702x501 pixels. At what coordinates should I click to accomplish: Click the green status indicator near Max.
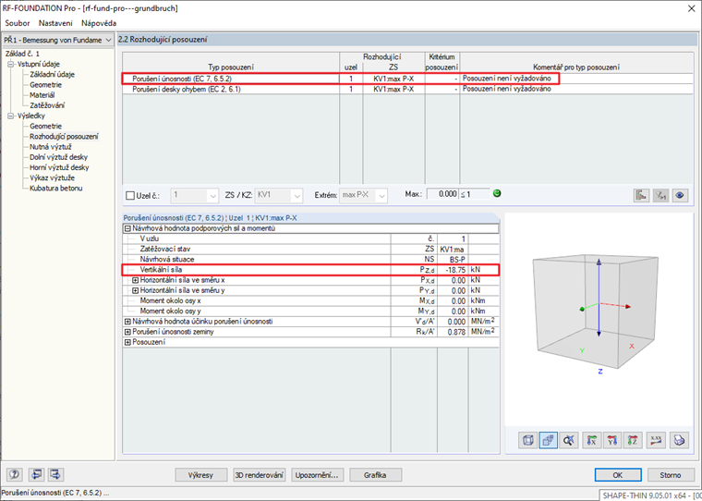point(497,193)
